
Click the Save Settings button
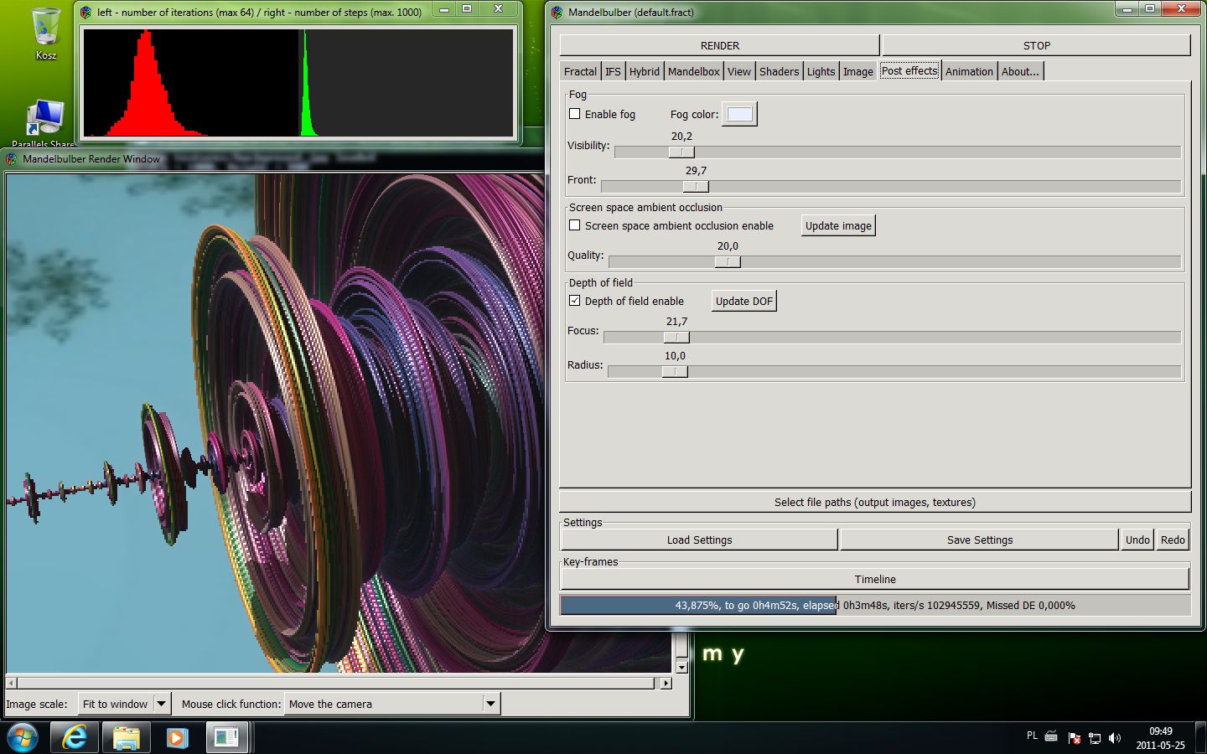pos(979,540)
